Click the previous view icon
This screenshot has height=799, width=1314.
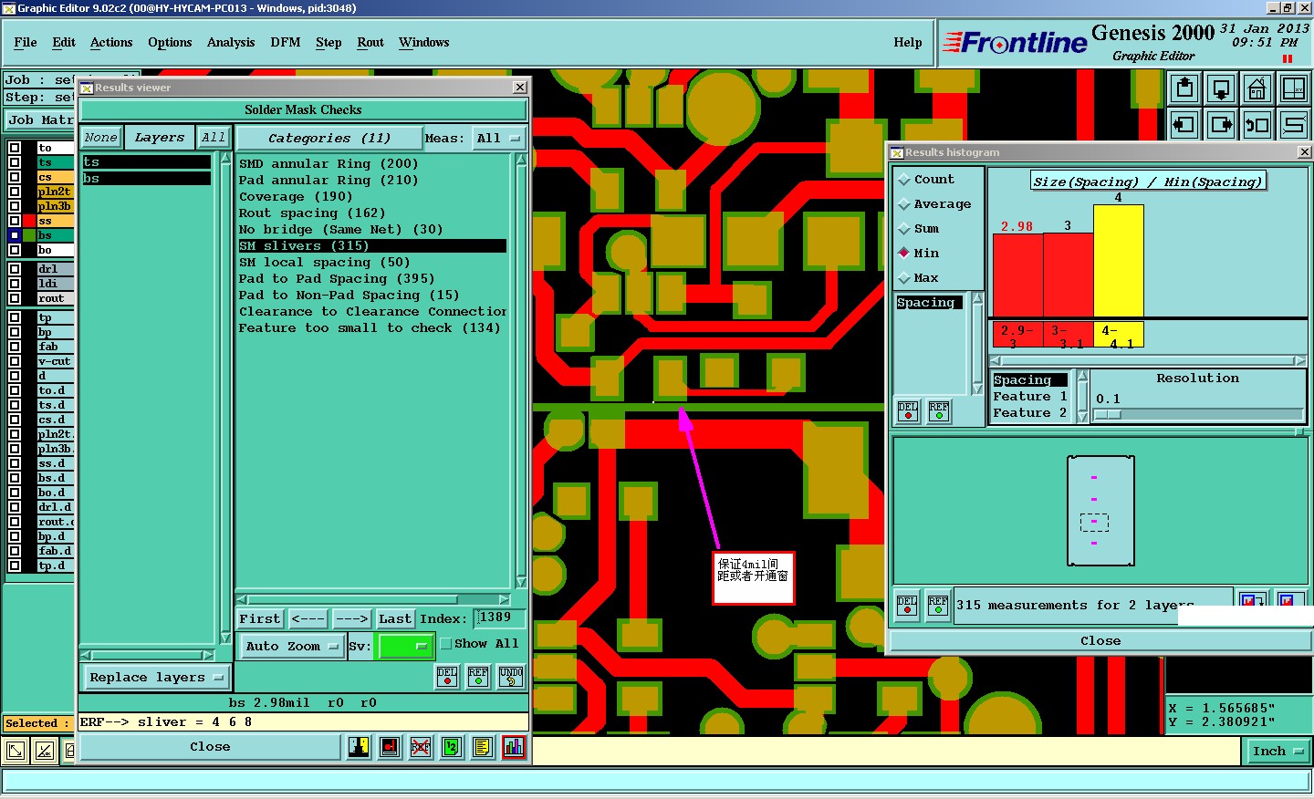coord(1257,124)
